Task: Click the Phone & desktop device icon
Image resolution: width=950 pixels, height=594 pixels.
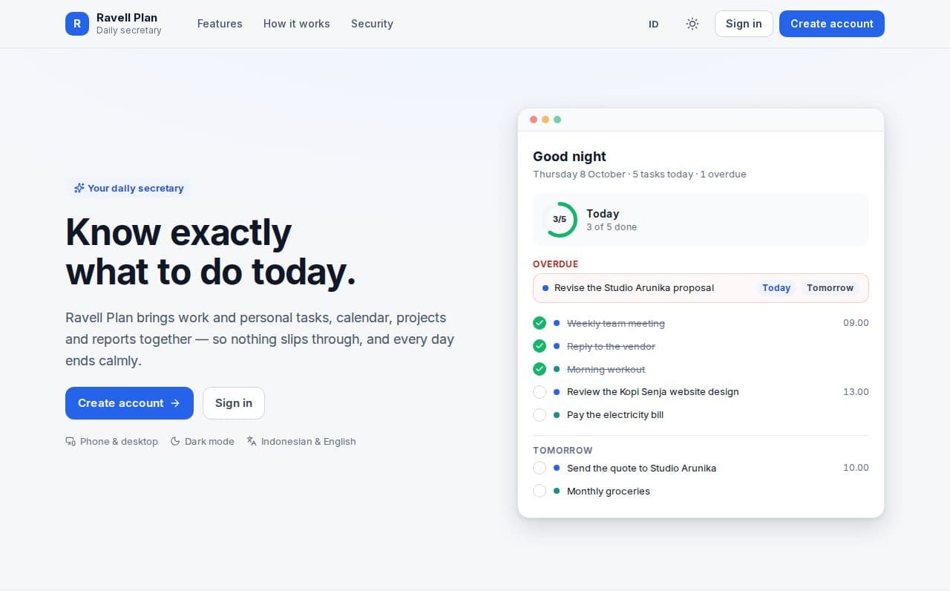Action: pyautogui.click(x=71, y=441)
